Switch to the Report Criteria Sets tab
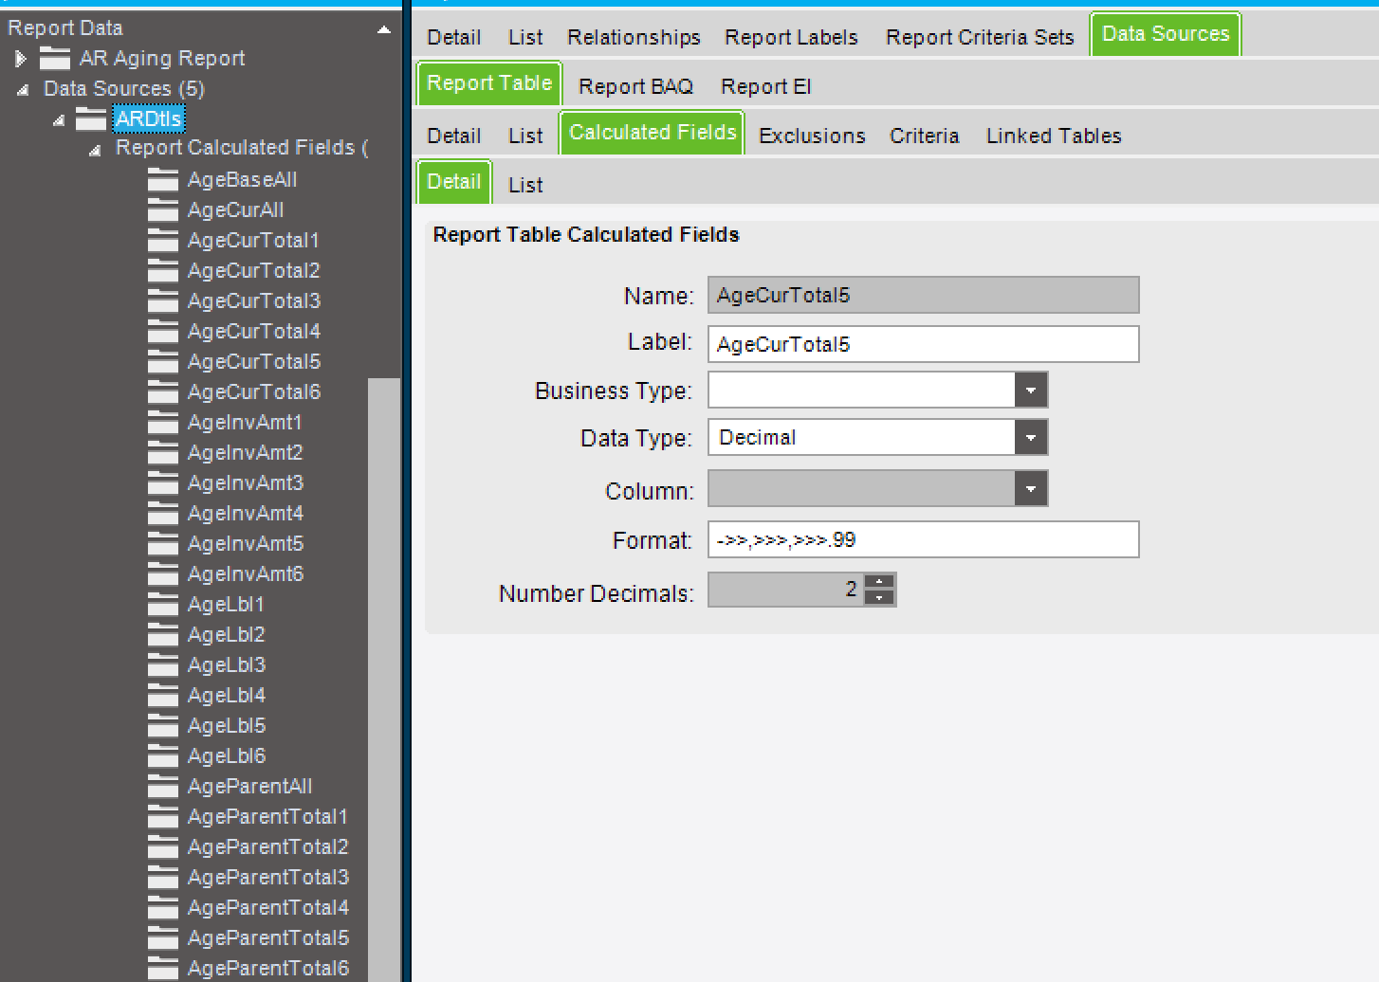Image resolution: width=1379 pixels, height=982 pixels. [979, 38]
